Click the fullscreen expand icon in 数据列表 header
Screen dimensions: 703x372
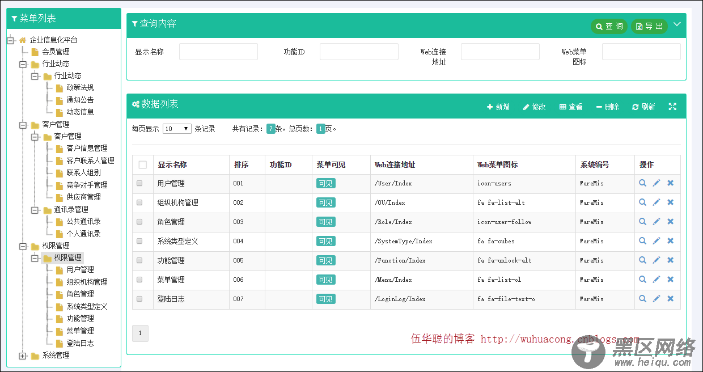(x=672, y=107)
